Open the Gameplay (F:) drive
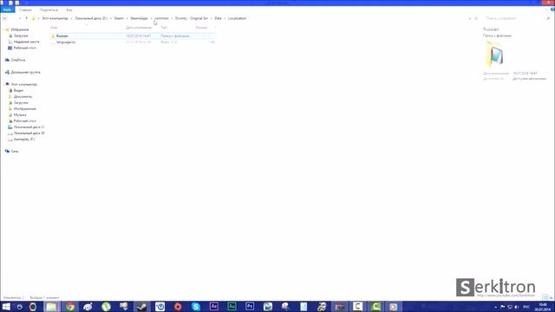The height and width of the screenshot is (312, 555). 23,139
